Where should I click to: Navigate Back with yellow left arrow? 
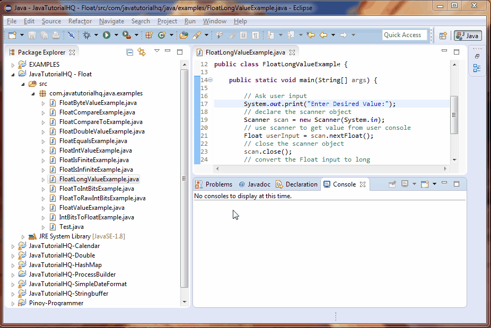click(x=323, y=35)
